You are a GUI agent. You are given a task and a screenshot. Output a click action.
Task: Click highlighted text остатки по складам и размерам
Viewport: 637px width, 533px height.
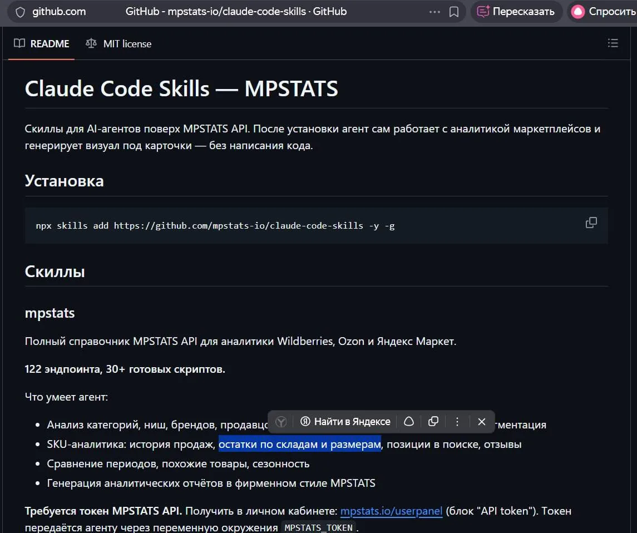pyautogui.click(x=300, y=445)
